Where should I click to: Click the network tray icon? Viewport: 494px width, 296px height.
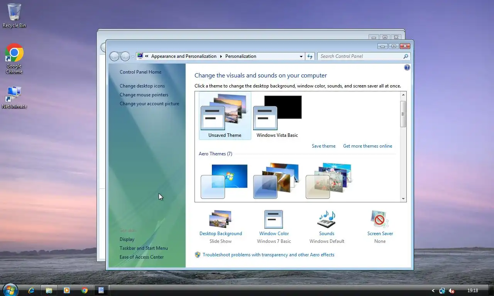tap(442, 291)
